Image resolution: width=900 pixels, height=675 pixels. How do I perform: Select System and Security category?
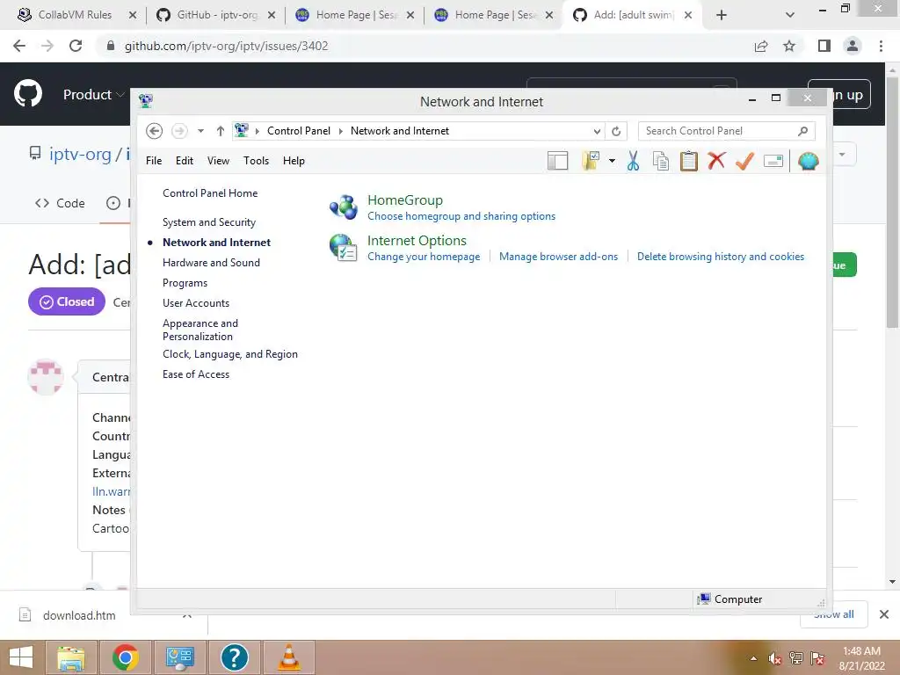(209, 222)
